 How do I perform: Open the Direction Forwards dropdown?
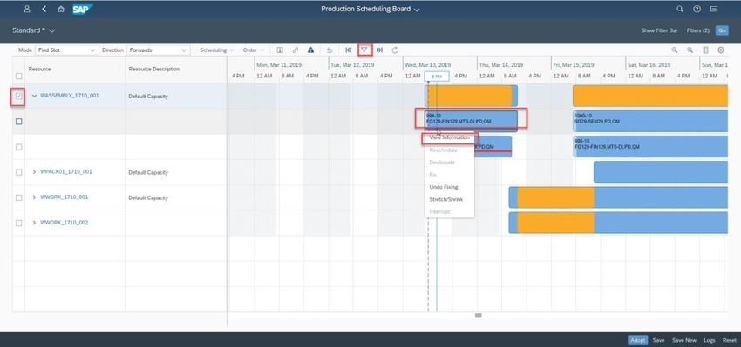(x=159, y=50)
